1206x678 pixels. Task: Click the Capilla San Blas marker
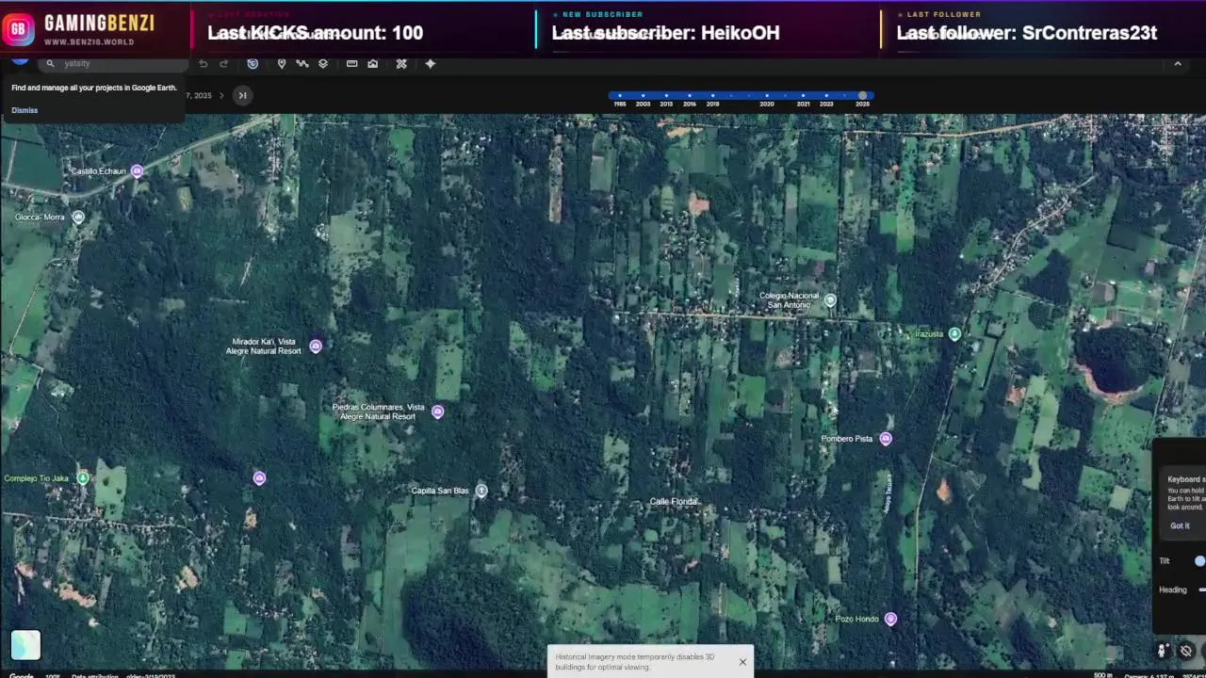tap(481, 491)
